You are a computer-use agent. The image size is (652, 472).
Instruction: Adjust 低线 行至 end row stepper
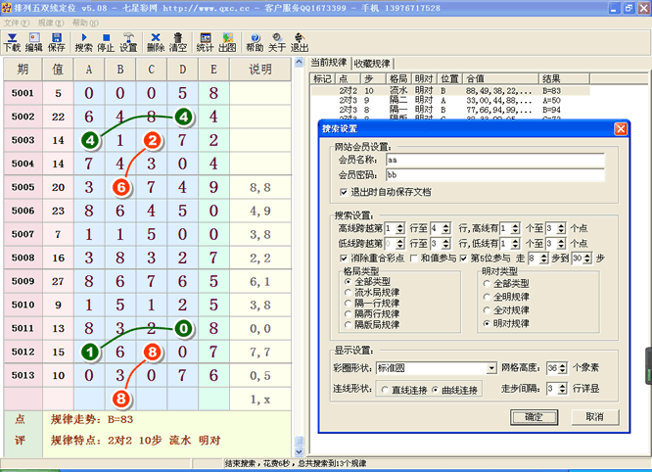(x=445, y=243)
